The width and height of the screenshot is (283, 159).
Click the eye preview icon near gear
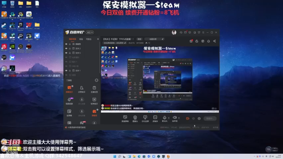(194, 118)
